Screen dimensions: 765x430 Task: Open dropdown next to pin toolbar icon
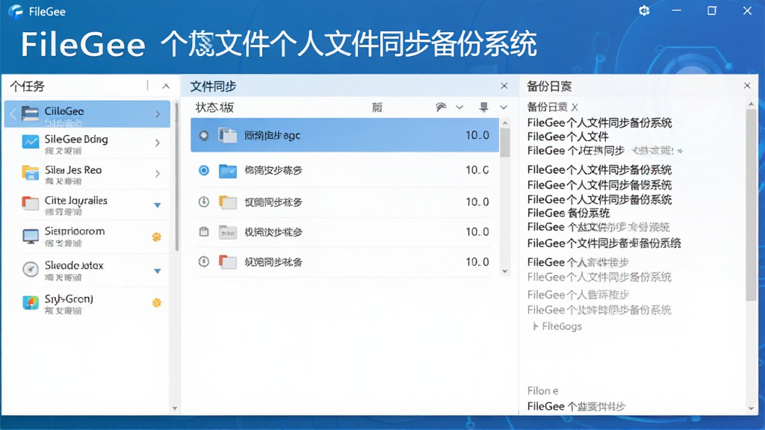[x=504, y=107]
